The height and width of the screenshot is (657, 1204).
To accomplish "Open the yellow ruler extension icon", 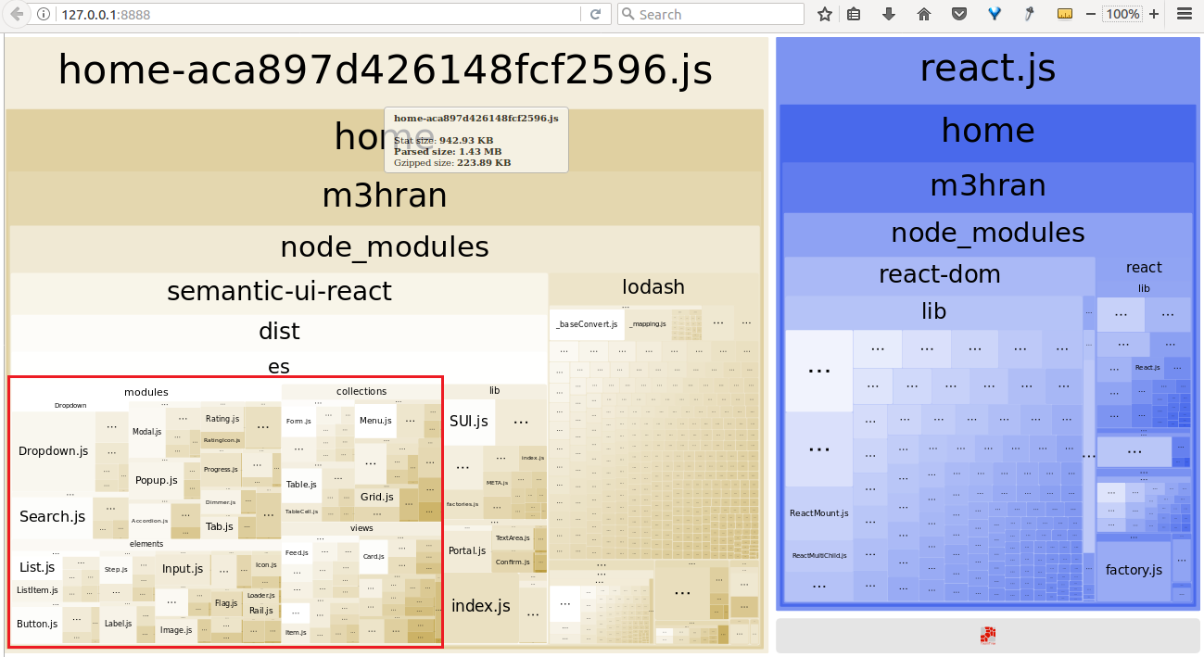I will point(1065,14).
